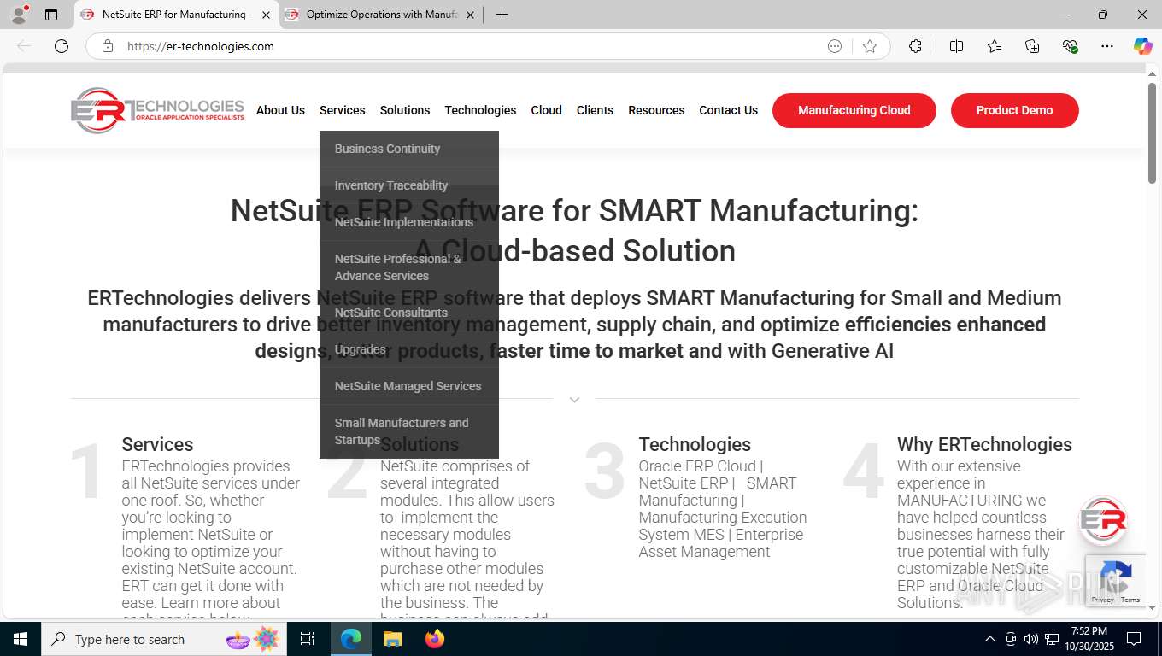
Task: Open Windows Start menu
Action: coord(20,639)
